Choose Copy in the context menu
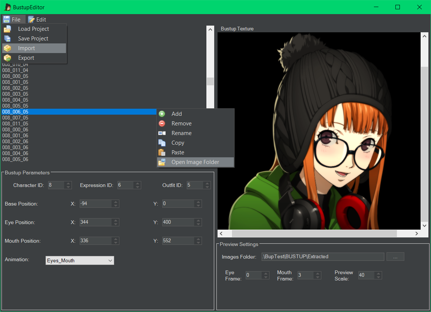Screen dimensions: 431x312 pyautogui.click(x=195, y=143)
